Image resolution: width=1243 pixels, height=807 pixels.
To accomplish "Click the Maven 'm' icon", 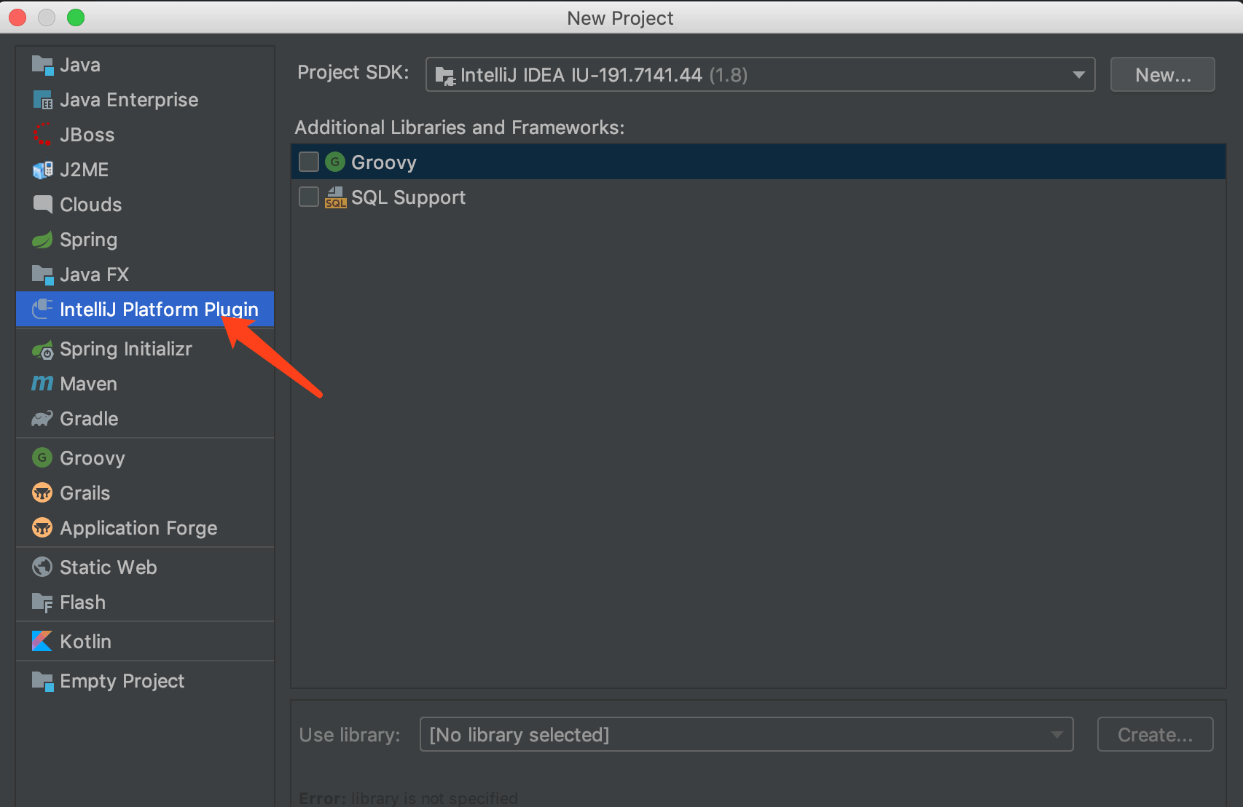I will click(x=43, y=384).
